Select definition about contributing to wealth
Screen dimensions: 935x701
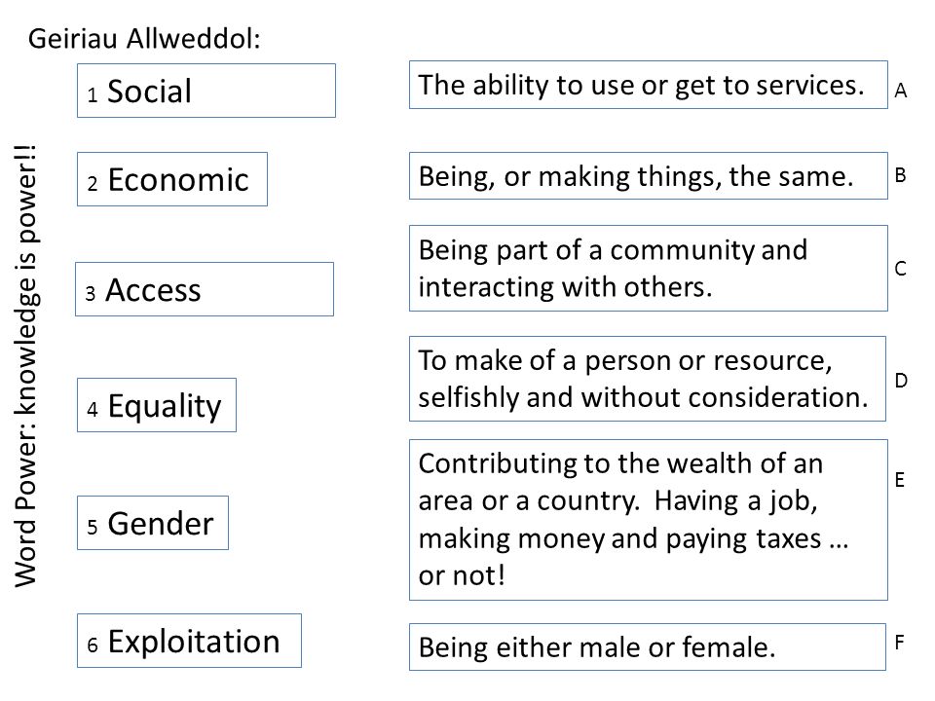pos(649,520)
